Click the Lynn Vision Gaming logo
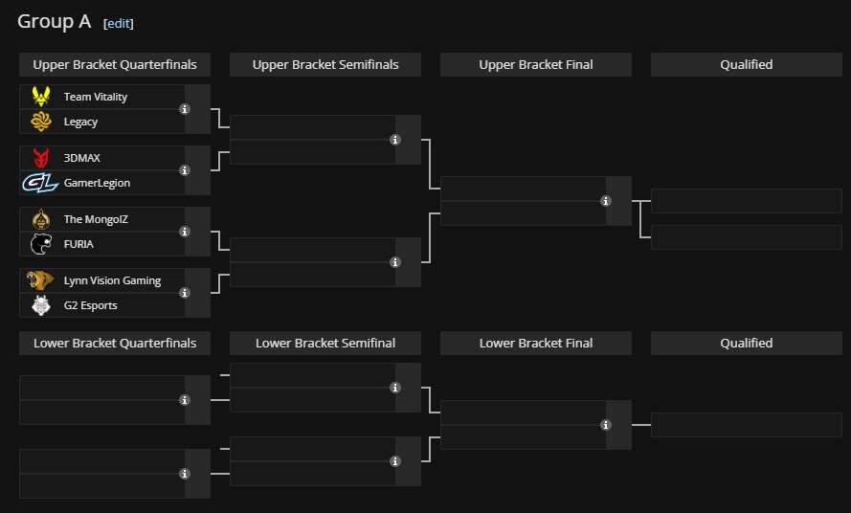The width and height of the screenshot is (851, 513). (41, 280)
